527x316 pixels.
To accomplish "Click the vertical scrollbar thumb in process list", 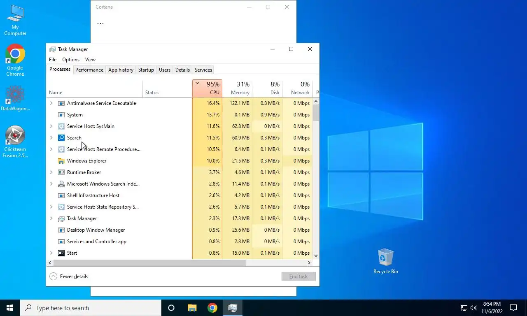I will (x=316, y=113).
